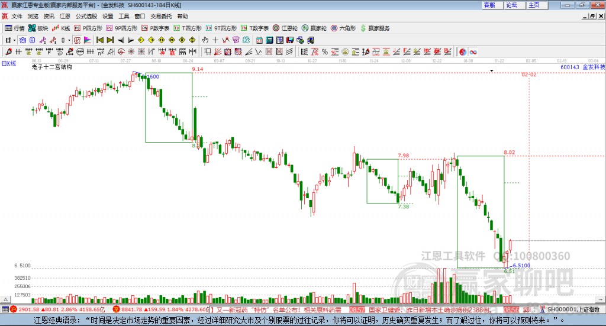Image resolution: width=606 pixels, height=326 pixels.
Task: Click the 论坛 forum button
Action: click(514, 5)
